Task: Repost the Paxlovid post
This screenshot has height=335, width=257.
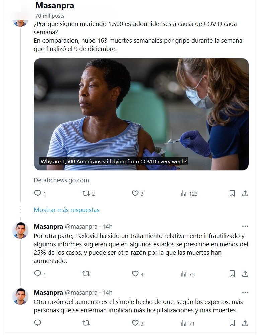Action: (x=86, y=274)
